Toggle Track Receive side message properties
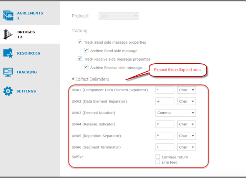Viewport: 246px width, 178px height. coord(80,59)
